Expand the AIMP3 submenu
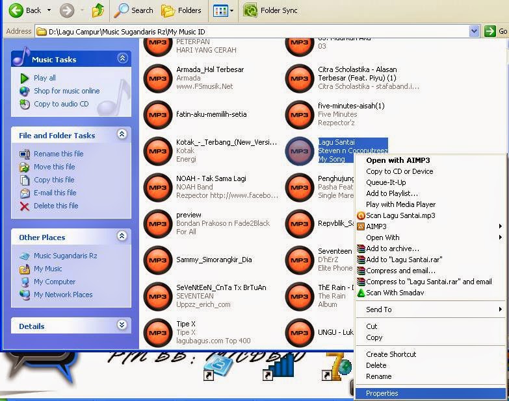Screen dimensions: 509x401 click(x=430, y=226)
